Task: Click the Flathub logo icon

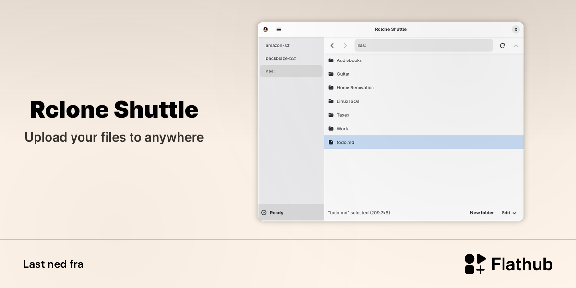Action: 475,264
